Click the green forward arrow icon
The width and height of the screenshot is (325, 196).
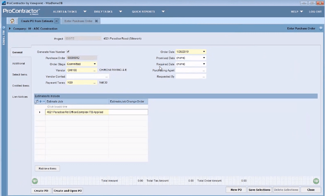[316, 181]
